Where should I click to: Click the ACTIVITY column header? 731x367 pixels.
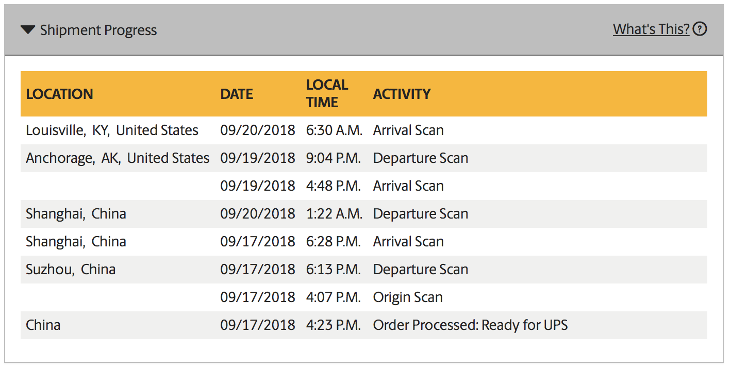coord(402,94)
